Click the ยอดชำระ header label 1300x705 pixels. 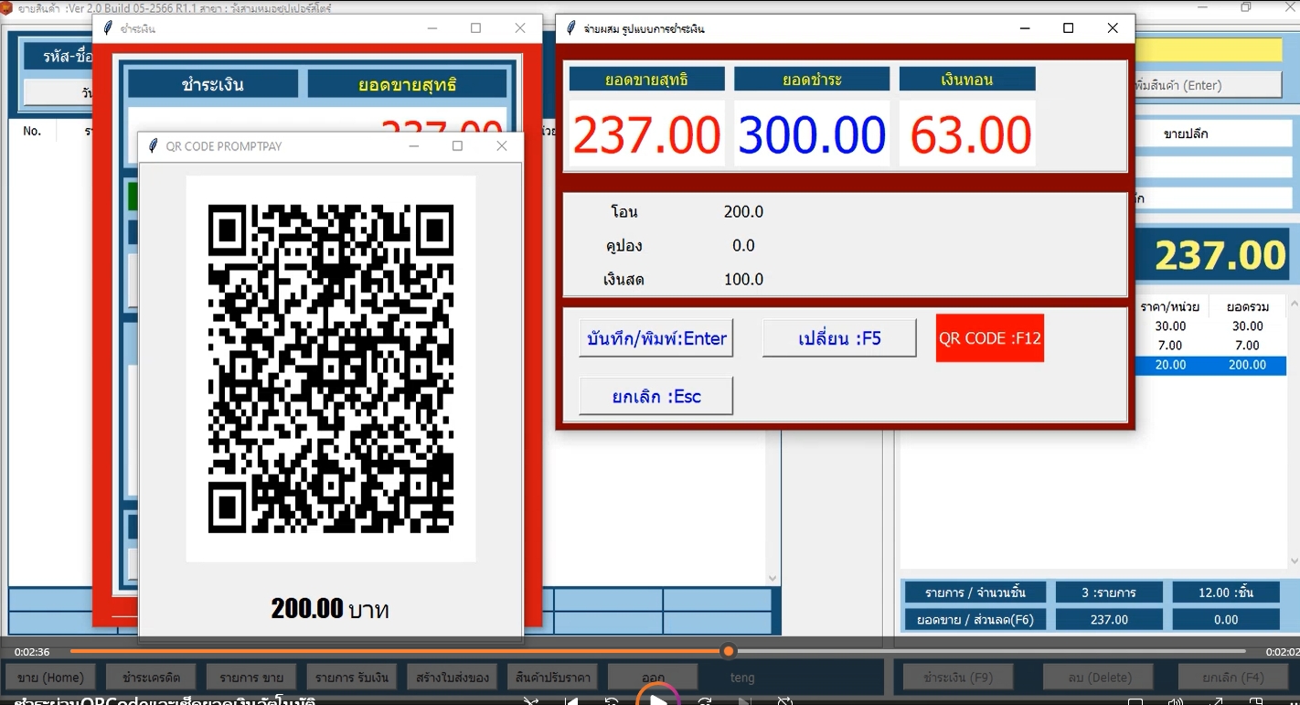[812, 80]
